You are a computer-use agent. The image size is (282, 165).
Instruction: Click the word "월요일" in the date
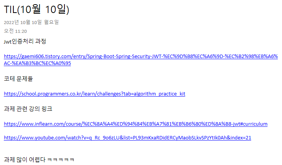point(51,22)
